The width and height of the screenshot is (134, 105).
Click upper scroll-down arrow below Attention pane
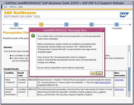[129, 50]
